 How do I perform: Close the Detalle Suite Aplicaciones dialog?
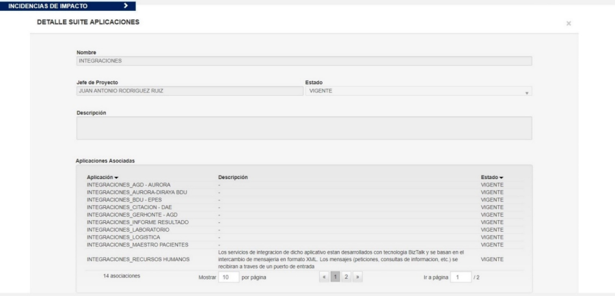pos(569,23)
